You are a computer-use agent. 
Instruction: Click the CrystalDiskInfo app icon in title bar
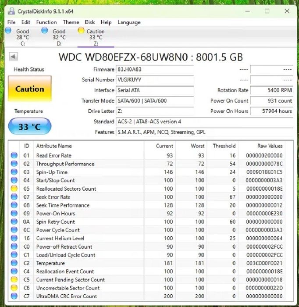tap(11, 11)
